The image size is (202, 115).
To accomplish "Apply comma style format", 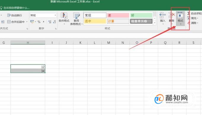I will (x=44, y=22).
